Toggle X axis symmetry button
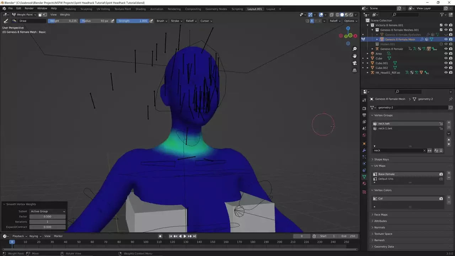The height and width of the screenshot is (256, 455). pos(312,21)
